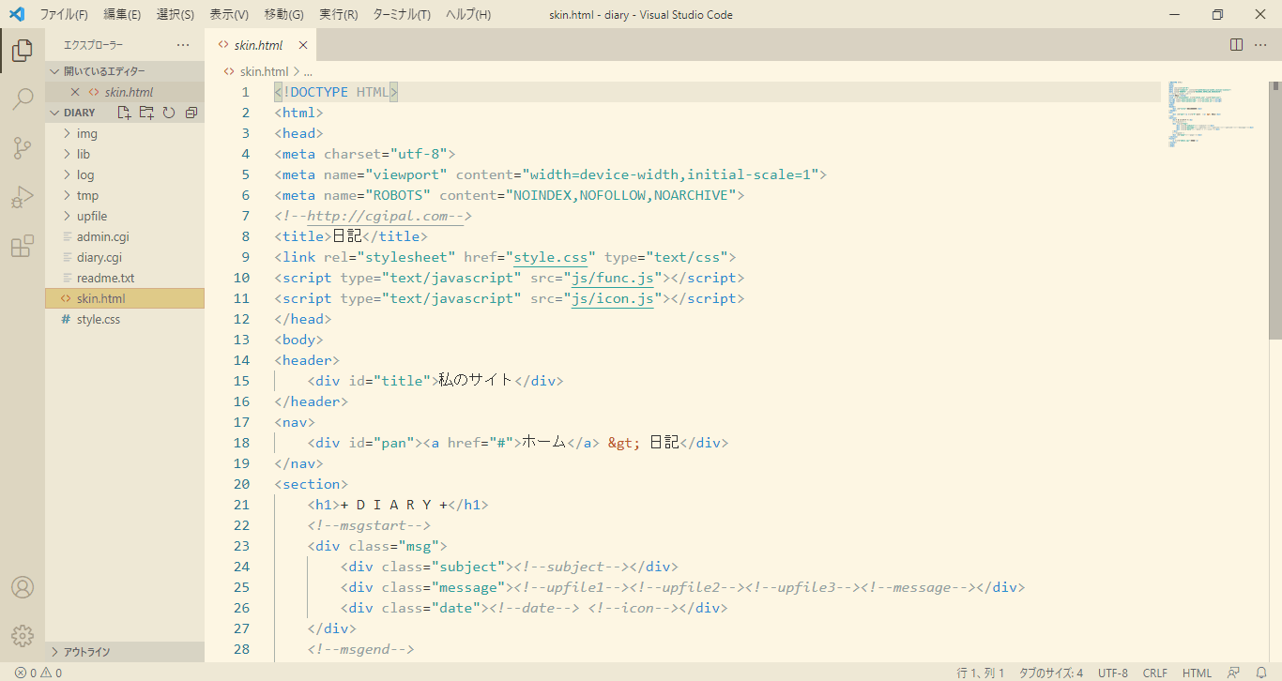Image resolution: width=1282 pixels, height=681 pixels.
Task: Expand the upfile folder
Action: (x=125, y=216)
